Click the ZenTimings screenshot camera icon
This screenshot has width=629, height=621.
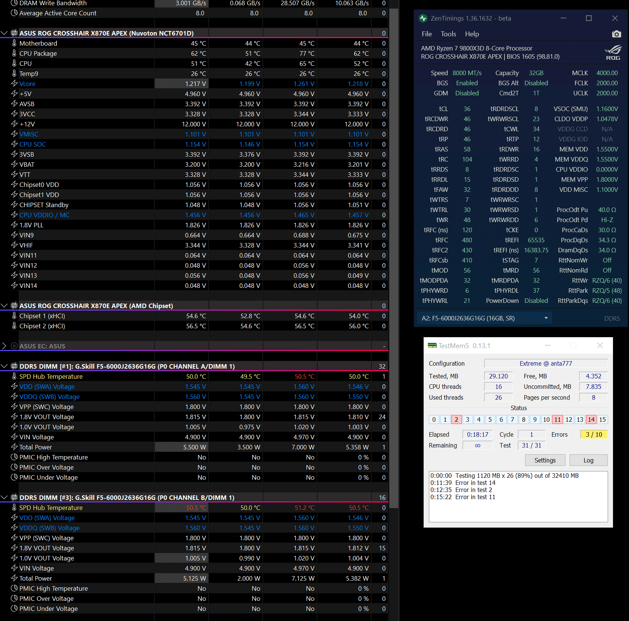tap(616, 34)
